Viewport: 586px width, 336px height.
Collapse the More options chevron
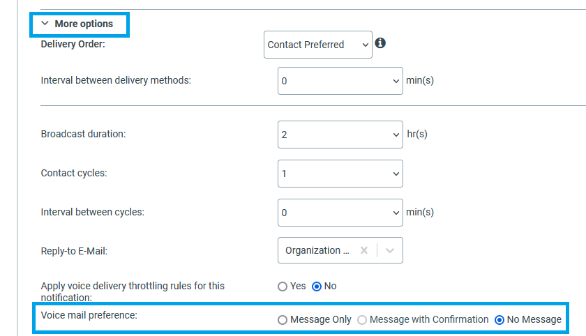(x=45, y=24)
